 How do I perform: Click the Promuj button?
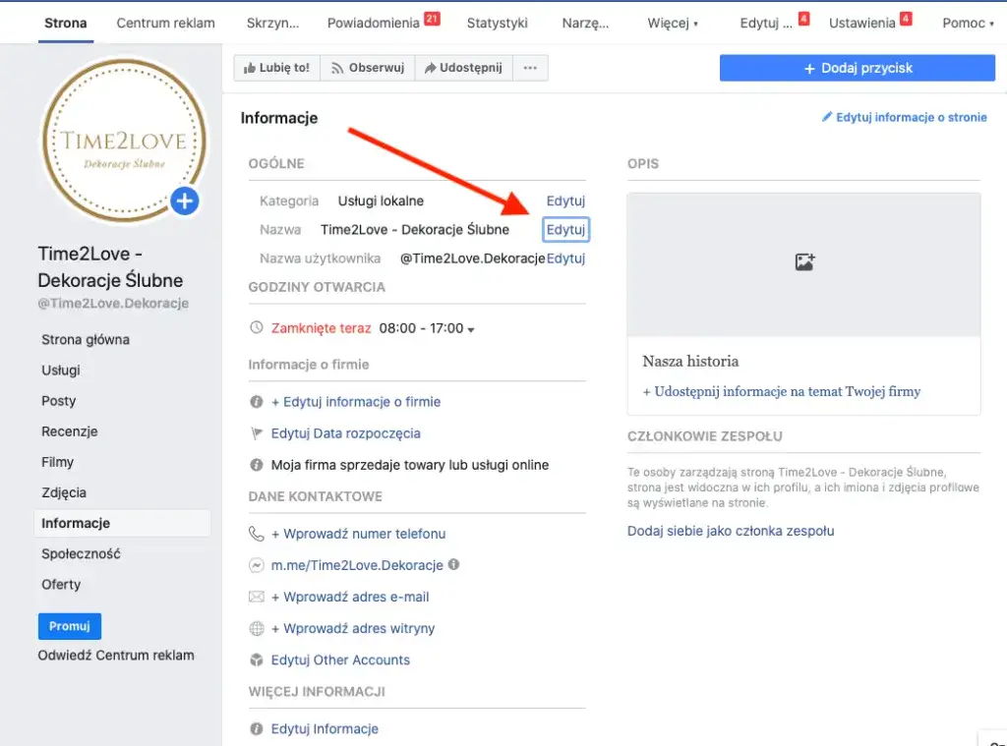click(69, 626)
